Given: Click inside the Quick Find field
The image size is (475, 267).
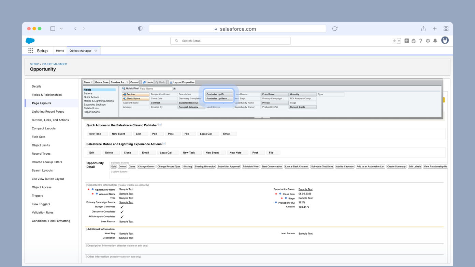Looking at the screenshot, I should pos(155,88).
